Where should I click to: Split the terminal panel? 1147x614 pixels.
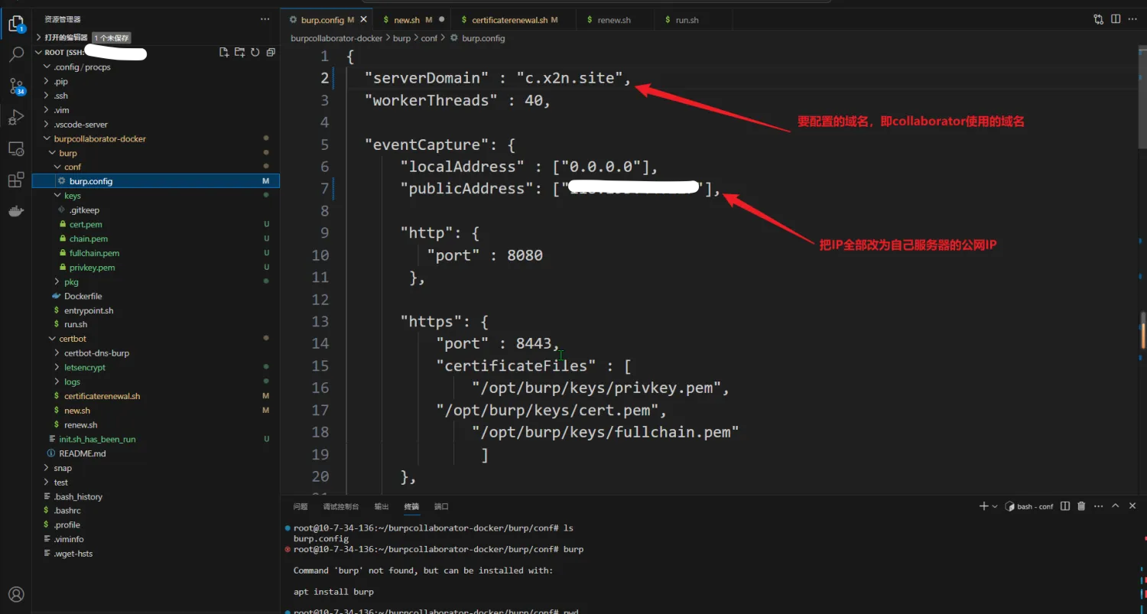pyautogui.click(x=1065, y=506)
